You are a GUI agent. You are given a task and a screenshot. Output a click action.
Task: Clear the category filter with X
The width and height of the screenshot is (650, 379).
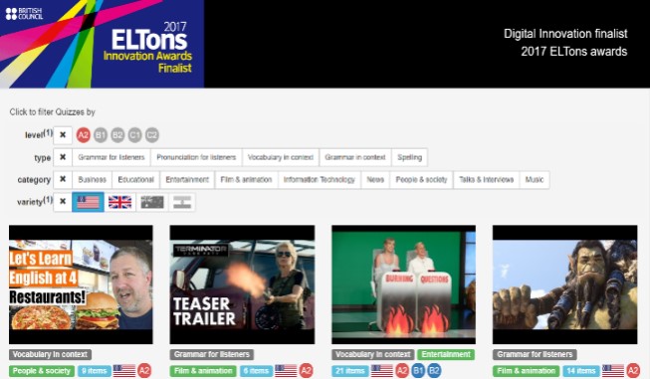pyautogui.click(x=63, y=179)
